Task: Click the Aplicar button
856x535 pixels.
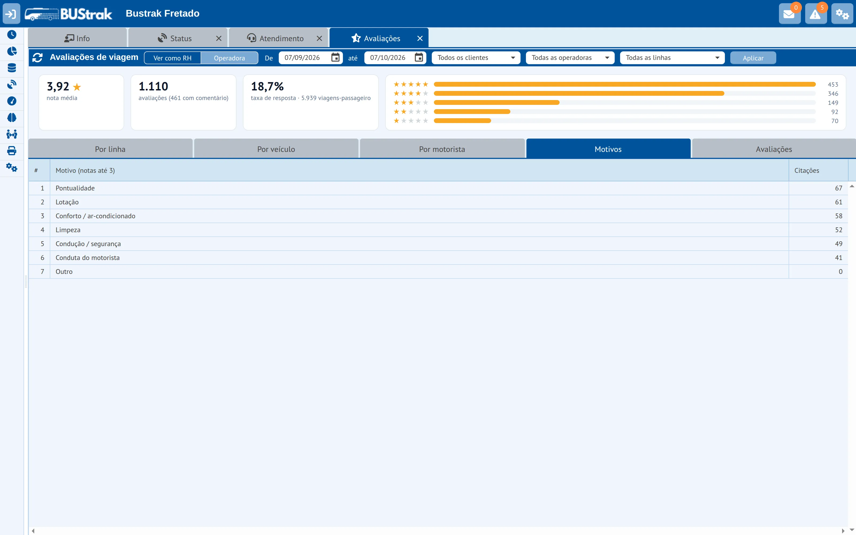Action: coord(753,58)
